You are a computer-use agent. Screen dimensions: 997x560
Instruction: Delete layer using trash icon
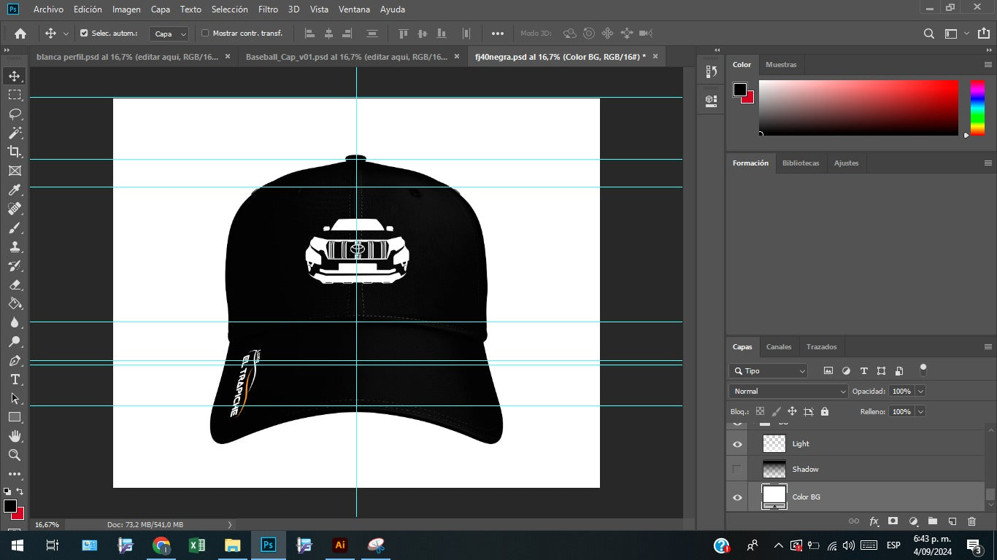pyautogui.click(x=971, y=521)
